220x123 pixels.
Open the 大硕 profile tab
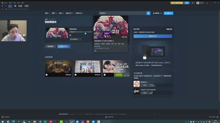[26, 6]
